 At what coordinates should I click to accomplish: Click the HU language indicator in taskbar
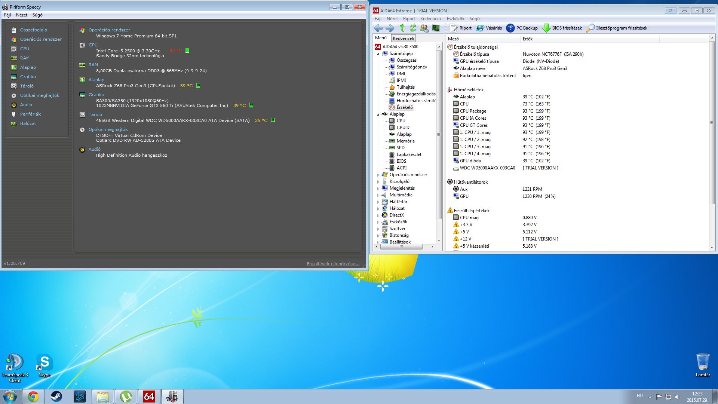(x=640, y=396)
